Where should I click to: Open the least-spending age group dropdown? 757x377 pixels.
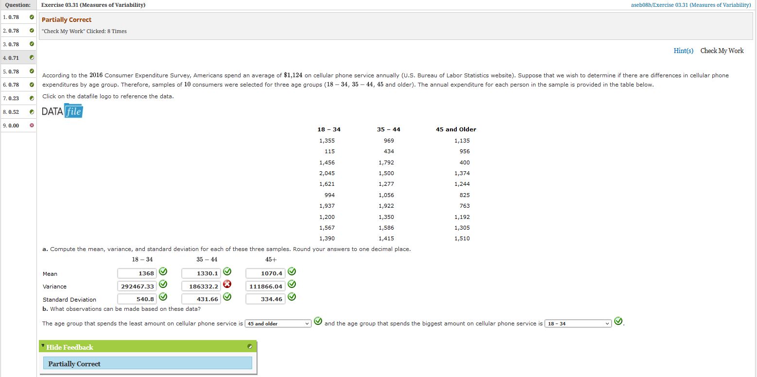click(x=277, y=323)
